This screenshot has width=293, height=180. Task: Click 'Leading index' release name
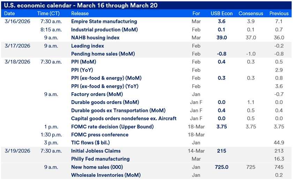tap(88, 46)
